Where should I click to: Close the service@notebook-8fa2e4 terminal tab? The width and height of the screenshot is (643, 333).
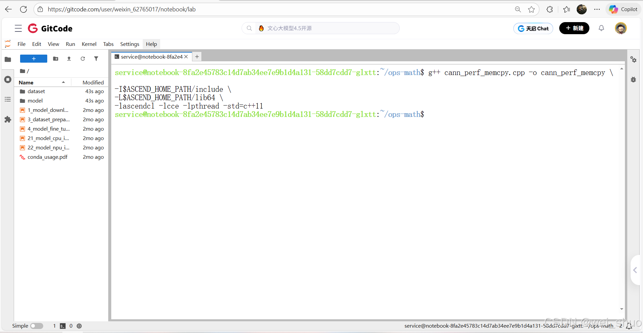click(x=186, y=57)
